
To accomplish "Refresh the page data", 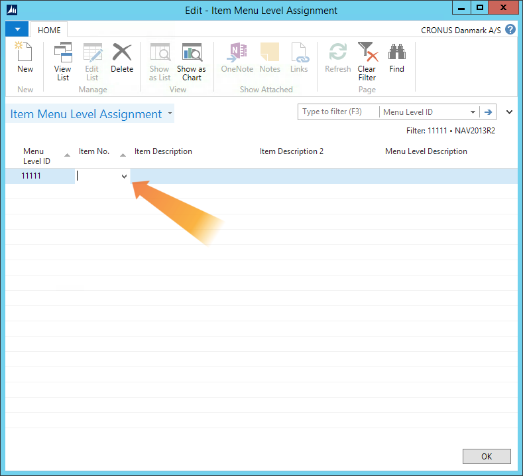I will click(x=338, y=58).
